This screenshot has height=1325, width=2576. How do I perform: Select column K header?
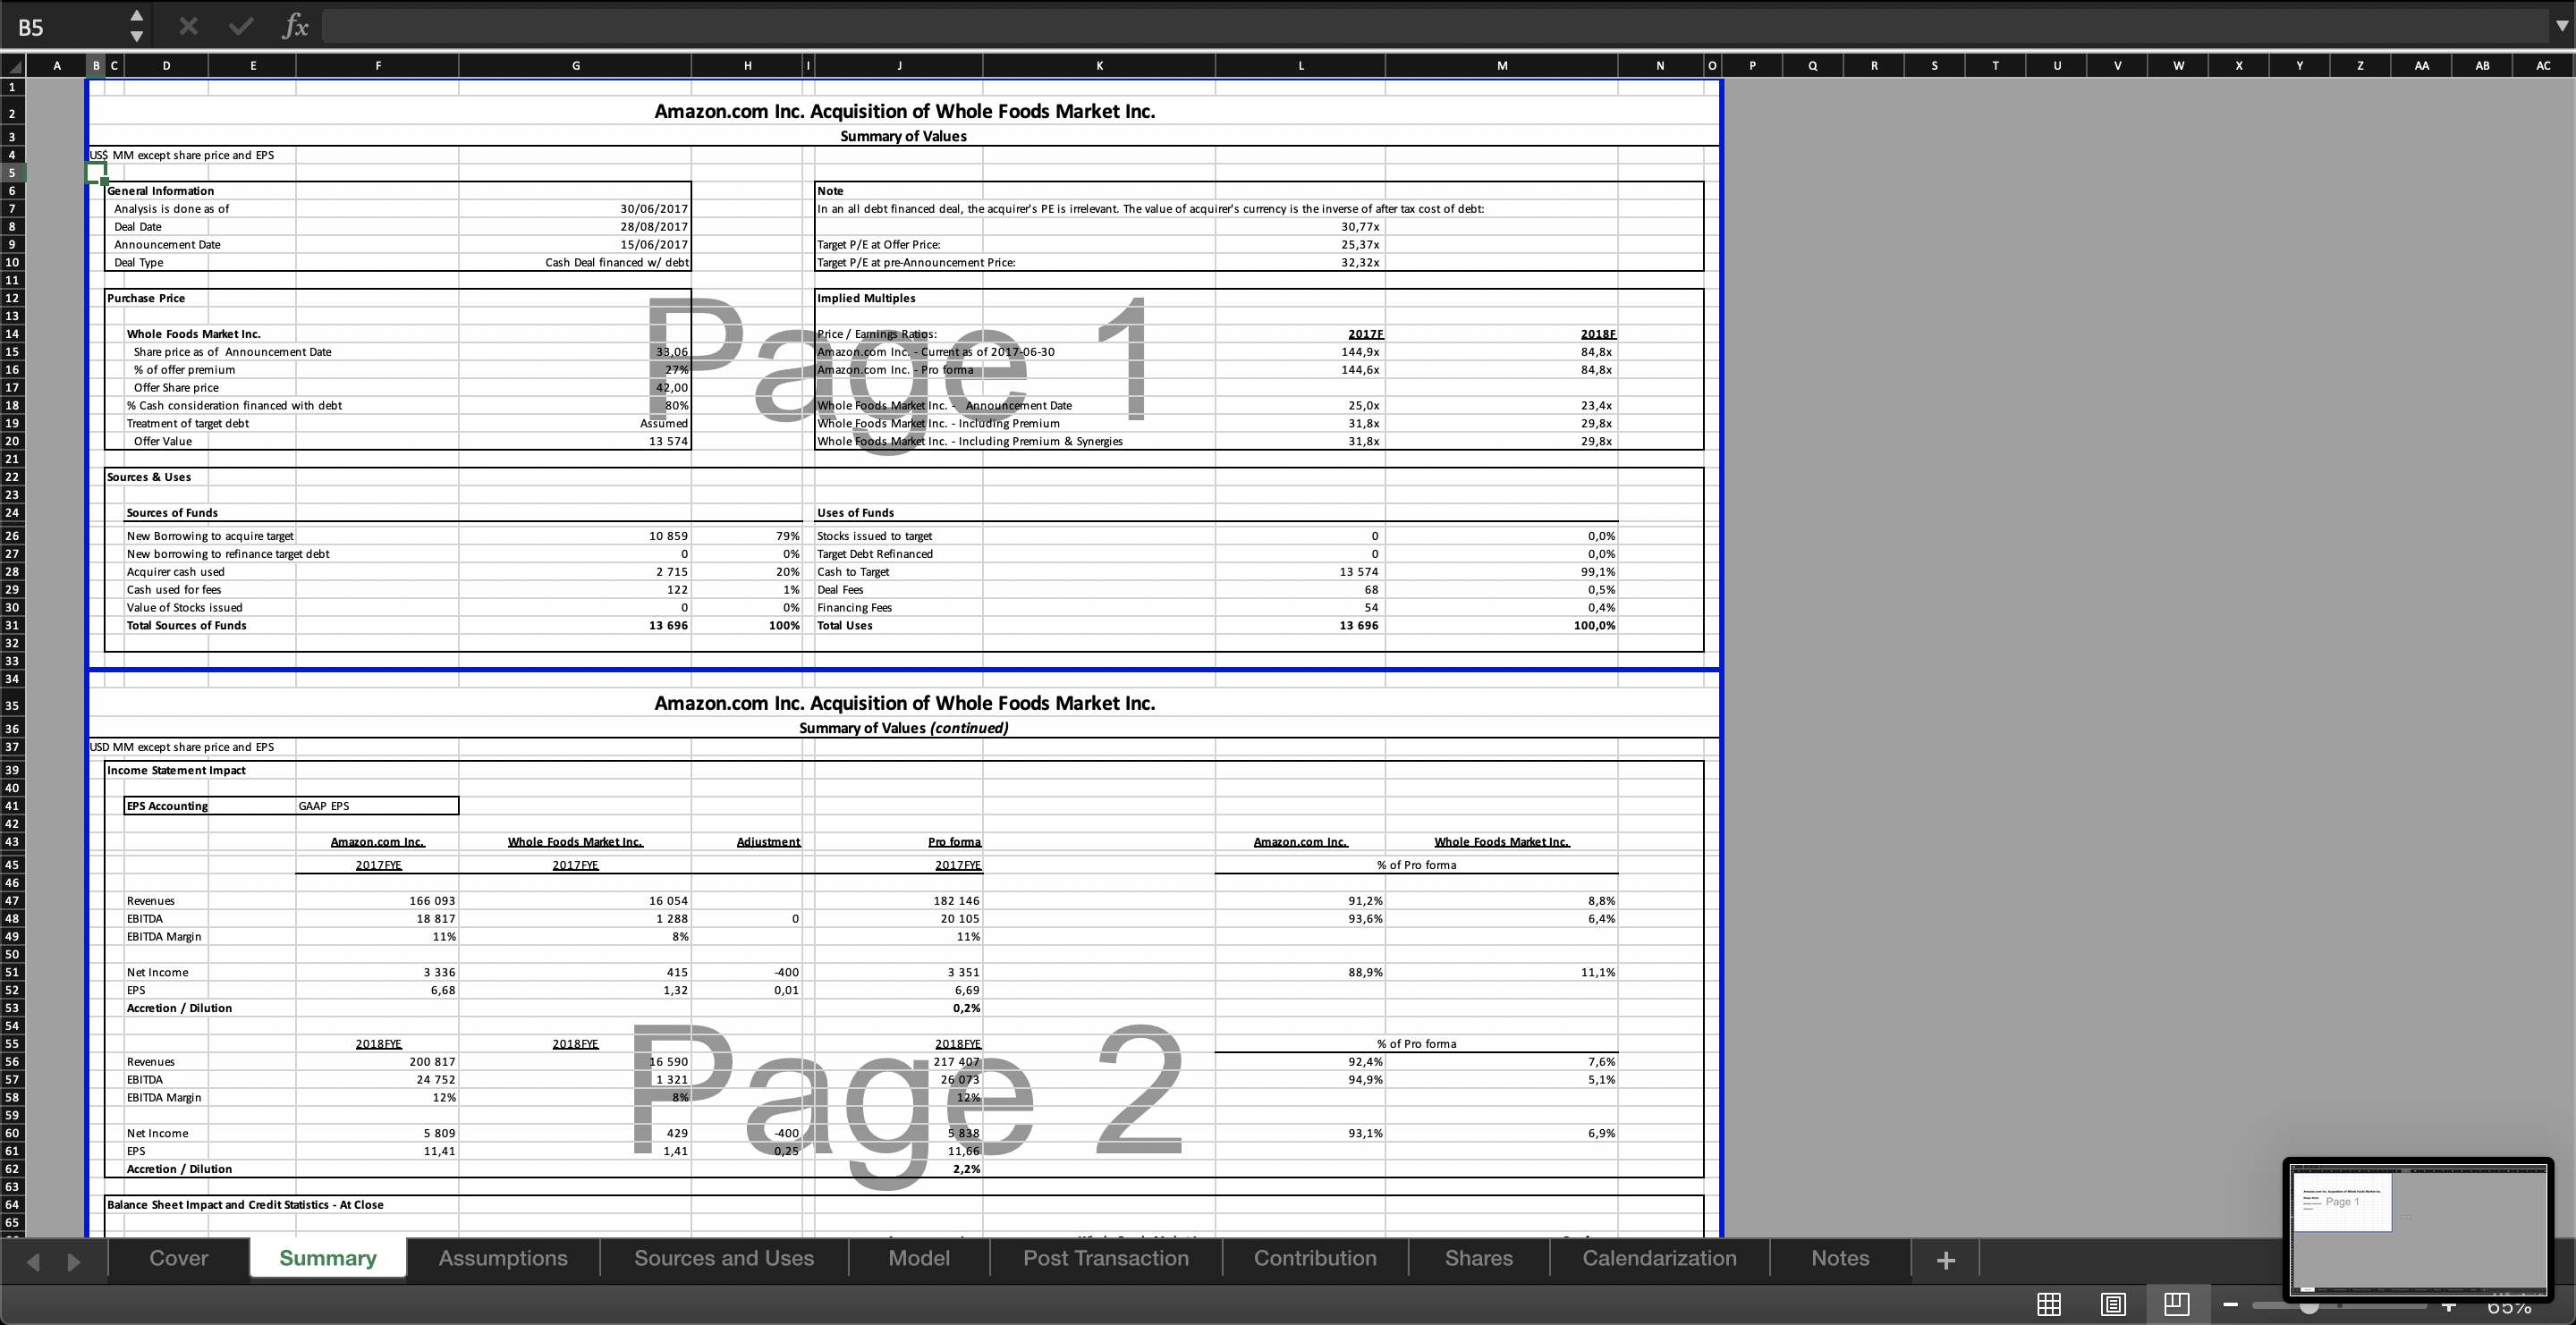click(1099, 66)
